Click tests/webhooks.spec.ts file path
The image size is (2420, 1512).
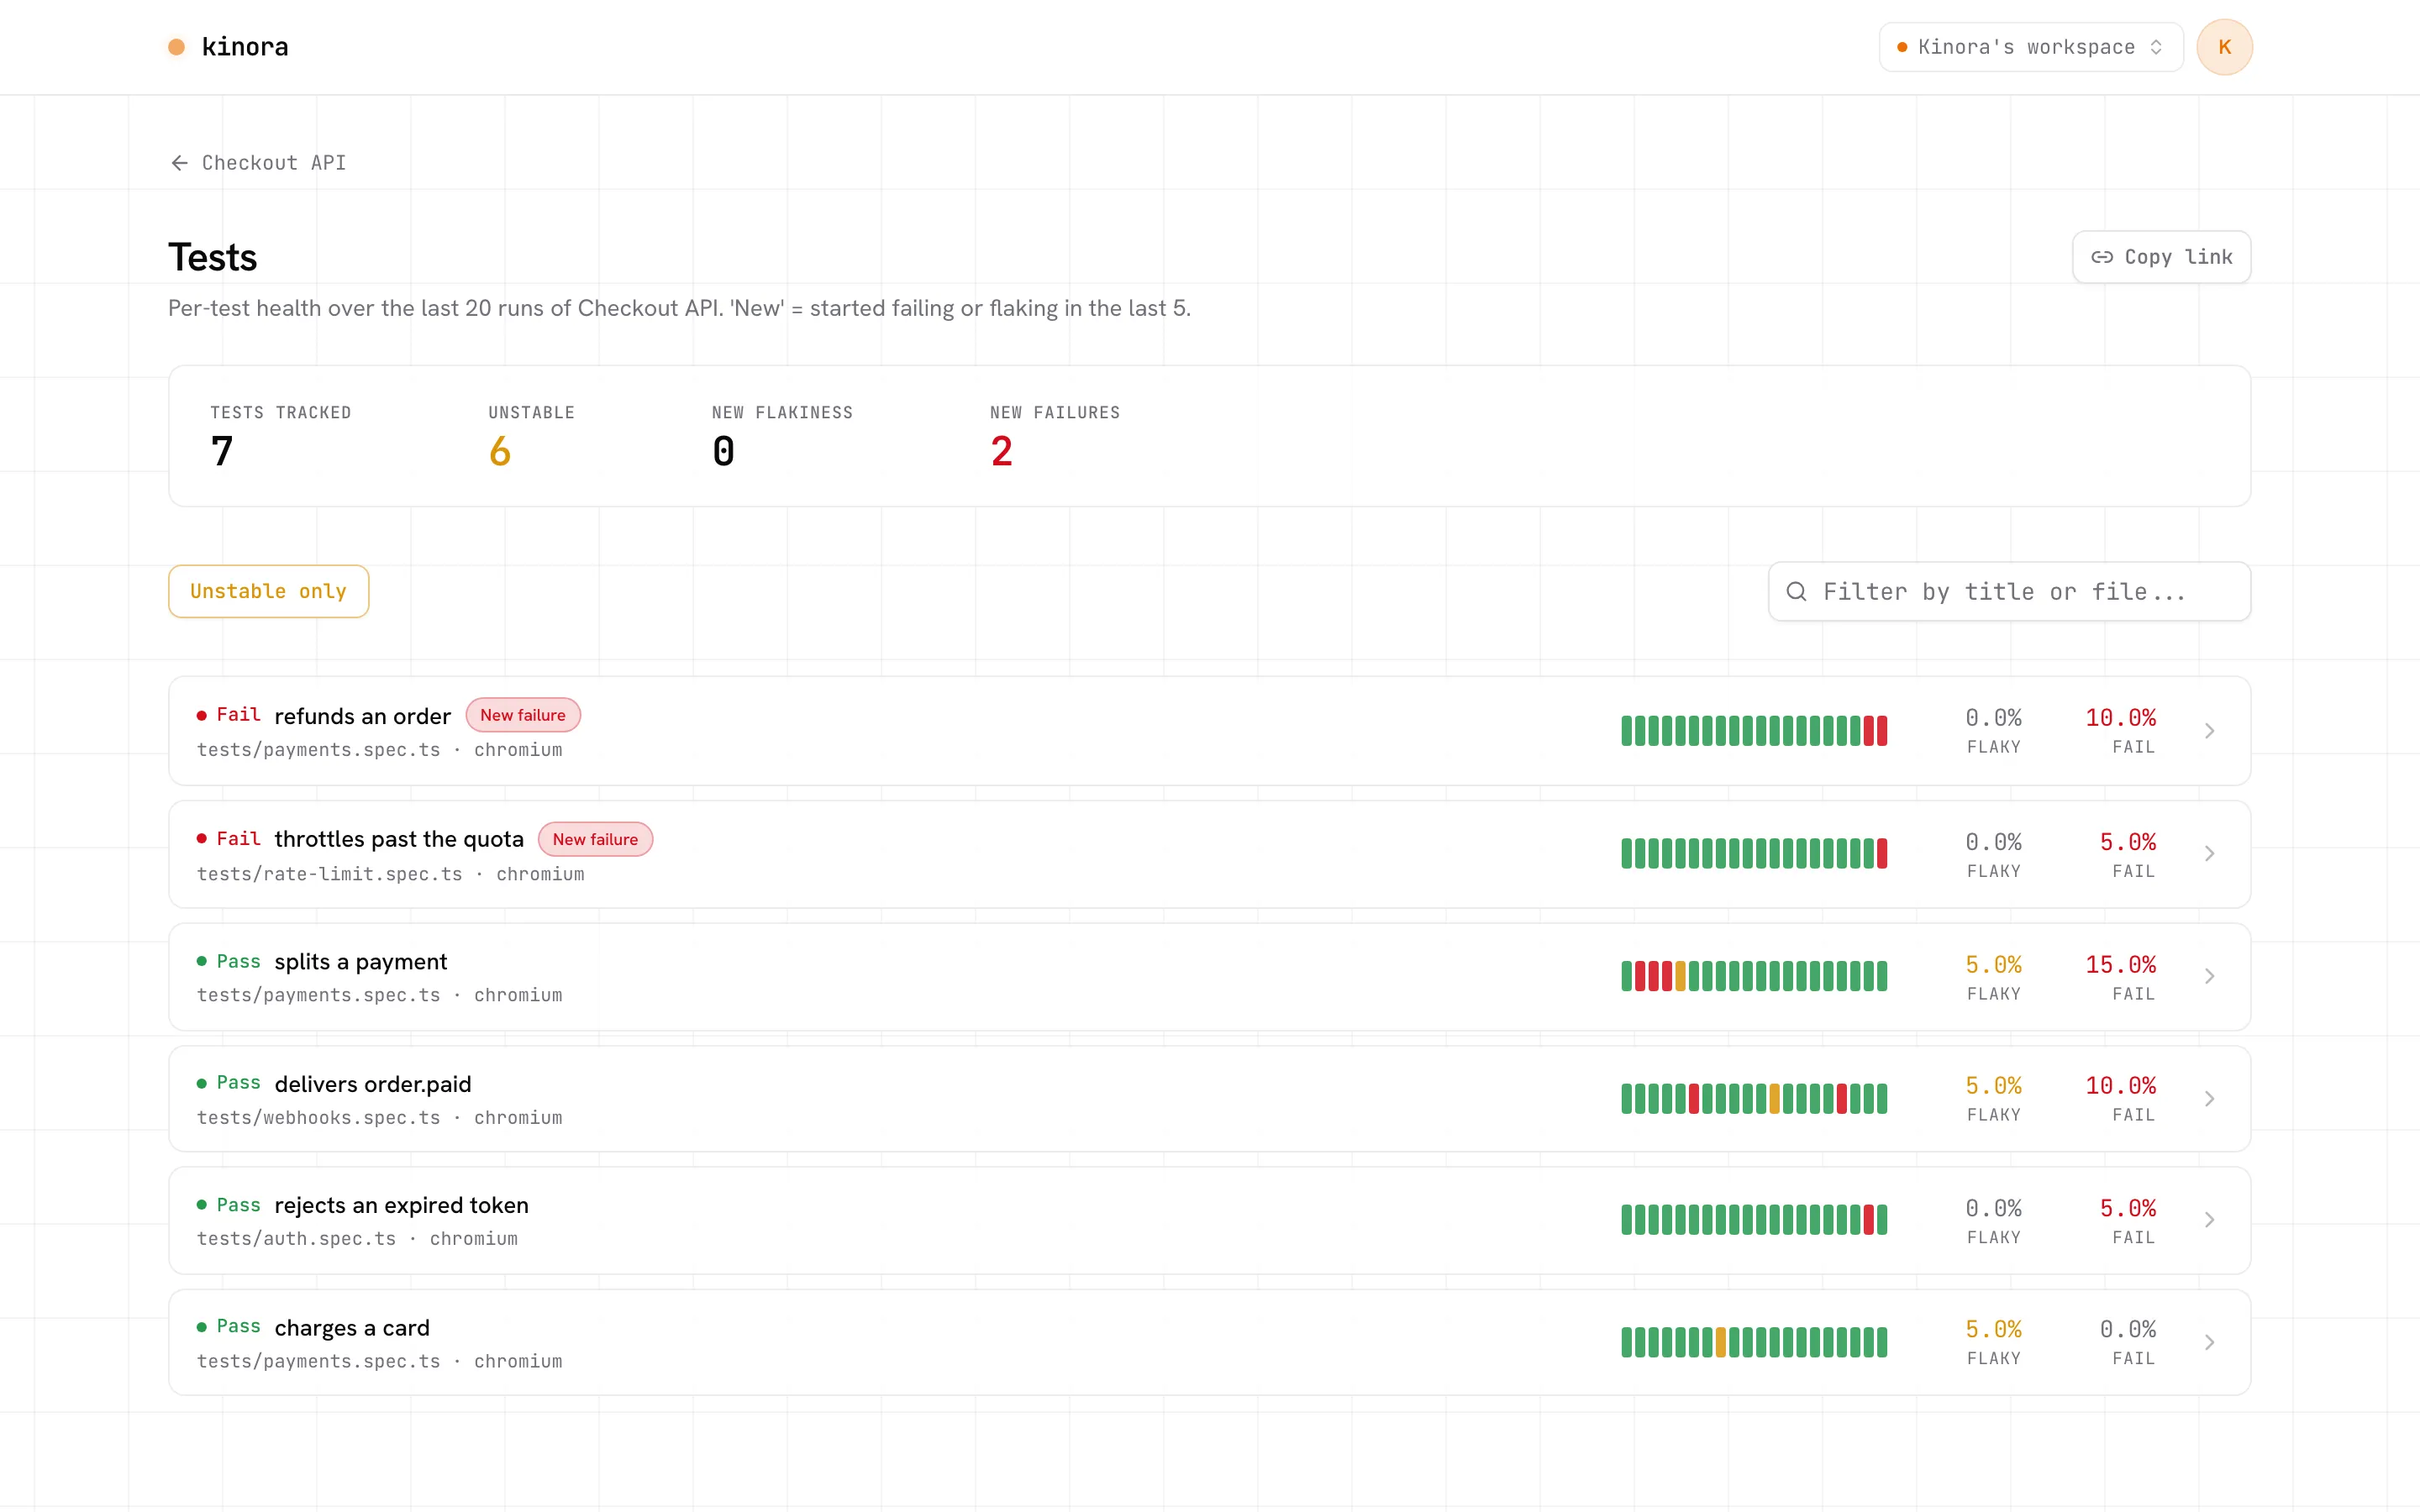click(319, 1118)
